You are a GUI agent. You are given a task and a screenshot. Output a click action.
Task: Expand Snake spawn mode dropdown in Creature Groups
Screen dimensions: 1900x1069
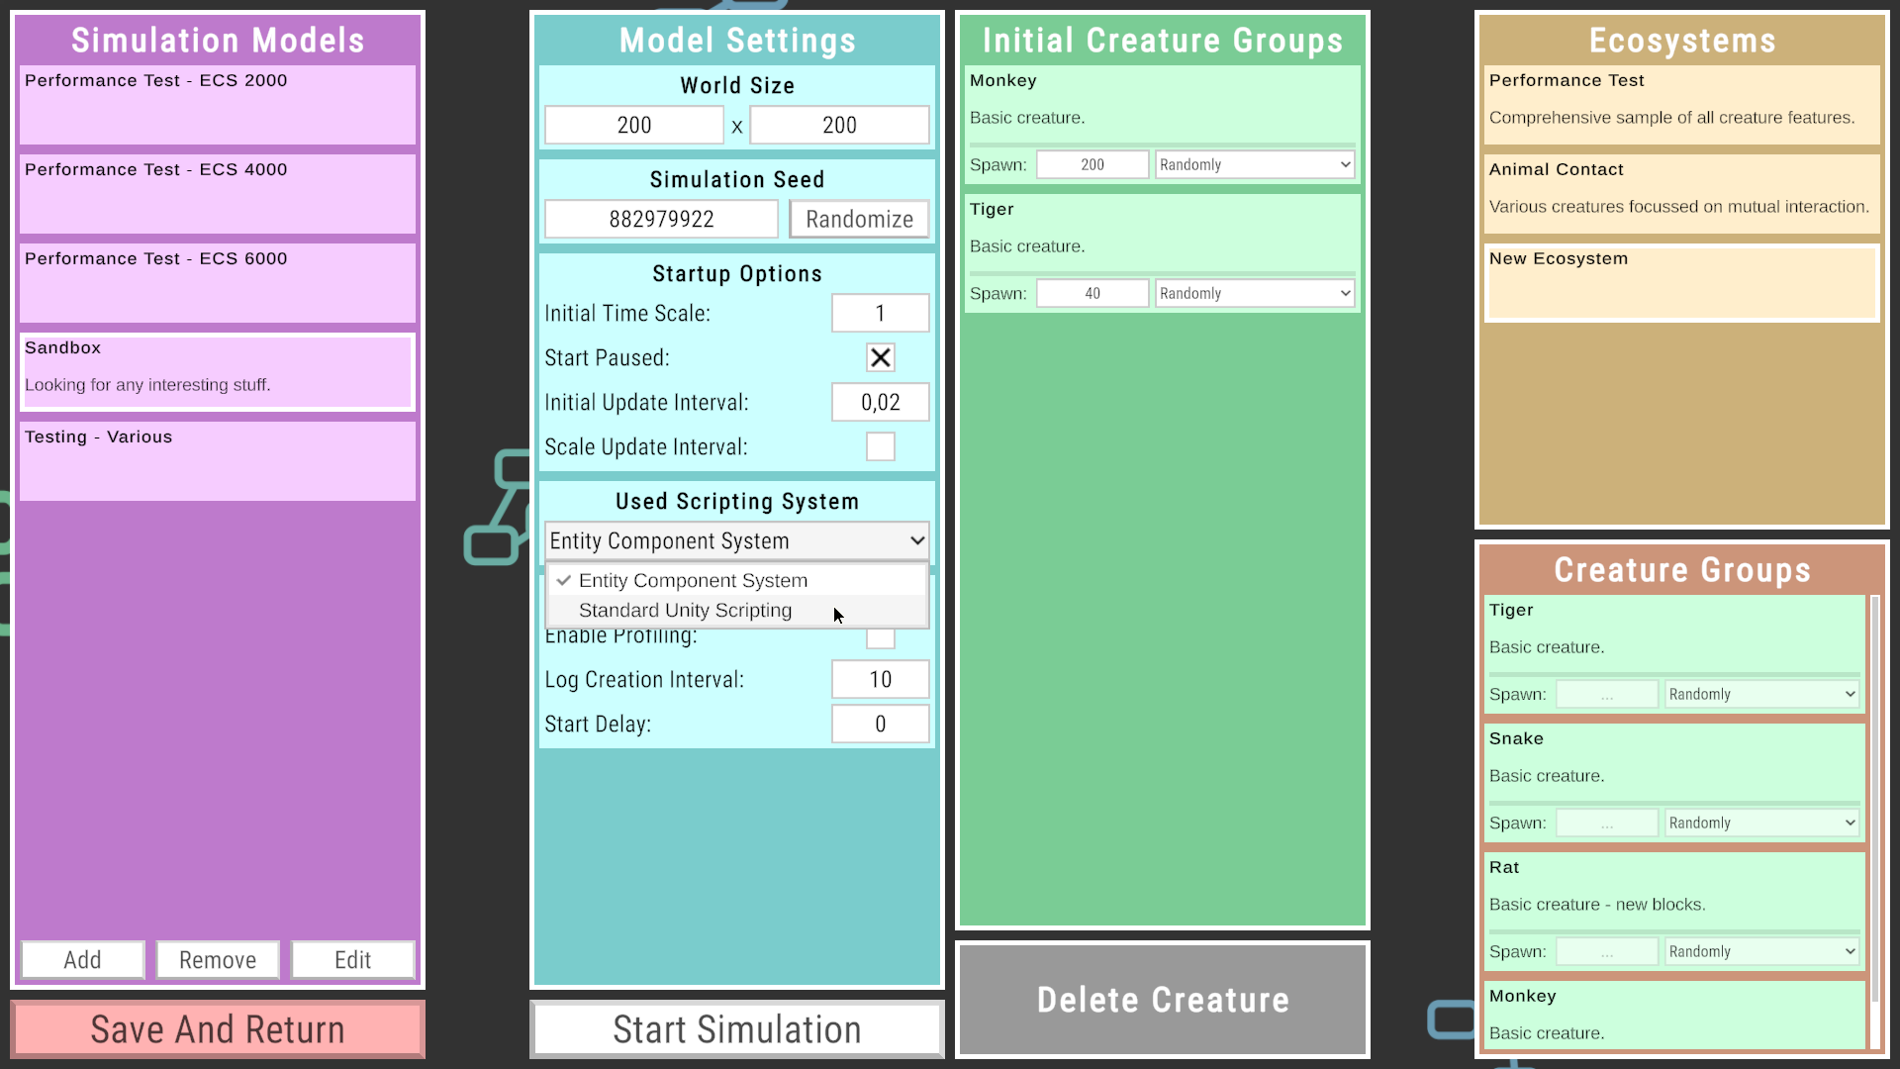1761,823
